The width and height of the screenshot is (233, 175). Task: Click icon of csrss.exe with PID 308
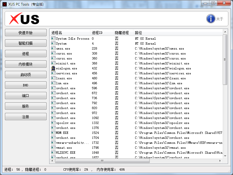[53, 53]
